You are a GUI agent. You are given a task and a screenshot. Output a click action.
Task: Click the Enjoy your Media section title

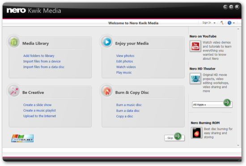point(132,43)
